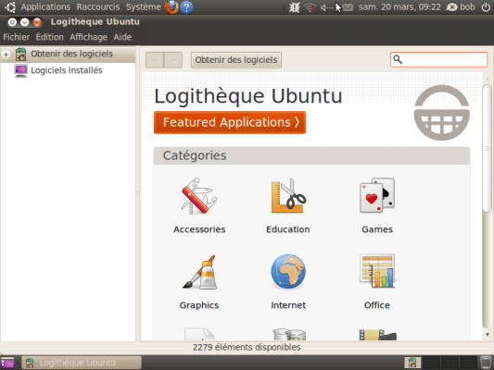Image resolution: width=494 pixels, height=370 pixels.
Task: Click the magnifier icon in search box
Action: pyautogui.click(x=398, y=59)
